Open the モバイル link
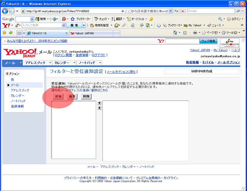The image size is (247, 191). [x=208, y=62]
